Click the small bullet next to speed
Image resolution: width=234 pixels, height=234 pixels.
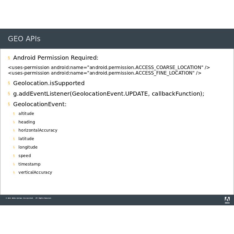[14, 156]
